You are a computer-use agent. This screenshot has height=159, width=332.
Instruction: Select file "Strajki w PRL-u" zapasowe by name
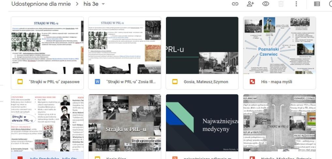coord(54,82)
